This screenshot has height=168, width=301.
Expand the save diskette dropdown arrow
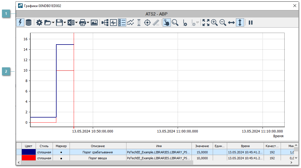pos(65,23)
